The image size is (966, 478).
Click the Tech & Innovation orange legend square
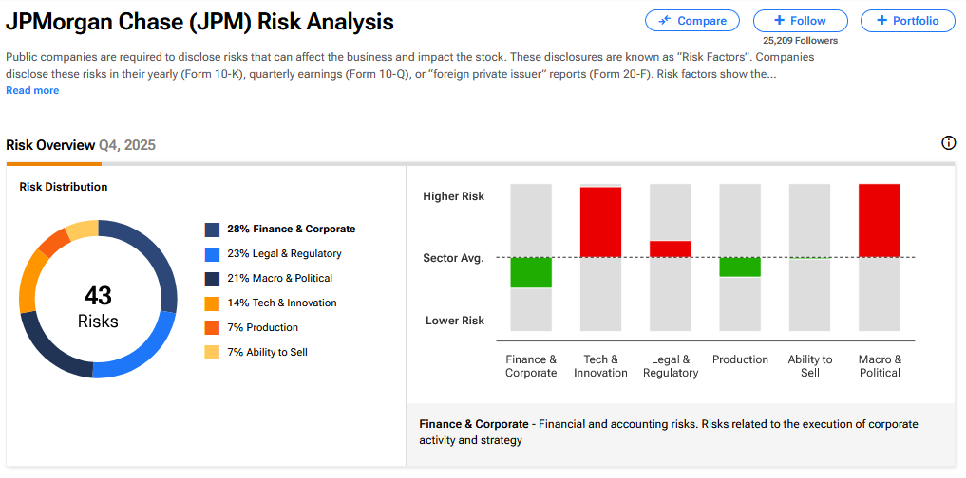212,303
